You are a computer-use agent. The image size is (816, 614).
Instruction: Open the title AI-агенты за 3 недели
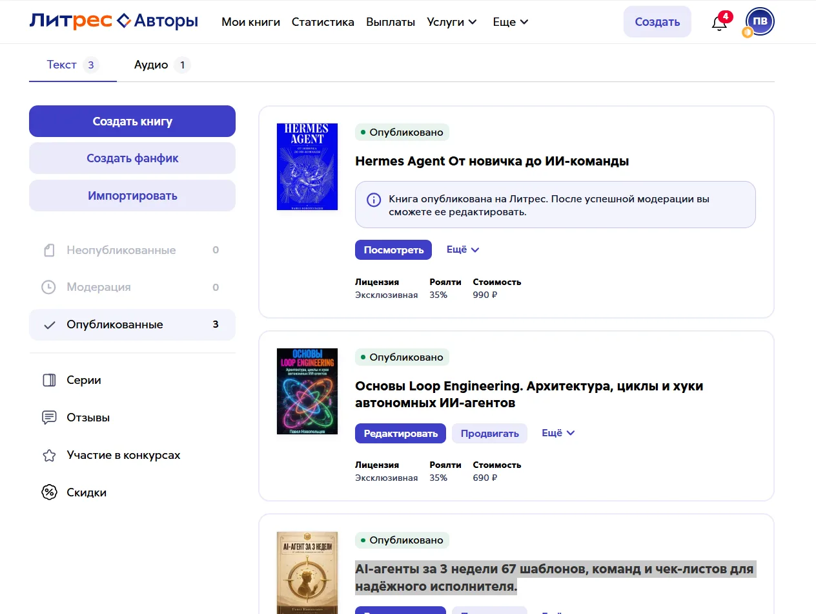click(x=555, y=578)
